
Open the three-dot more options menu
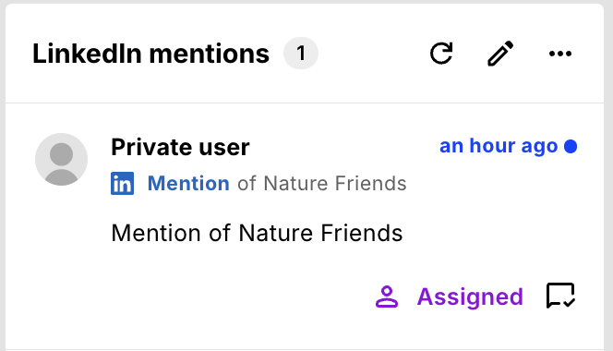[x=560, y=54]
